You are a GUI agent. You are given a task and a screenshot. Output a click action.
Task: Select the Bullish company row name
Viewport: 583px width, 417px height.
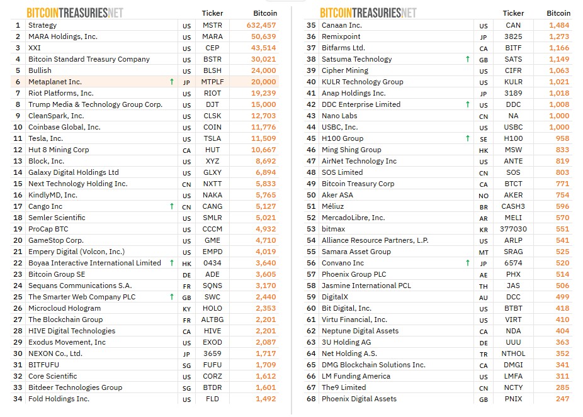(x=40, y=70)
